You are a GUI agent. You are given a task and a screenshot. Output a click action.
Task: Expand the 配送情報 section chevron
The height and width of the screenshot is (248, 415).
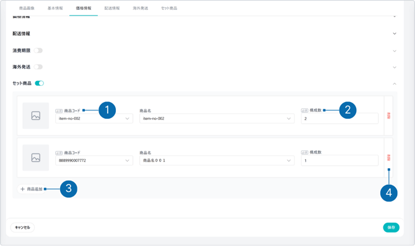point(395,34)
